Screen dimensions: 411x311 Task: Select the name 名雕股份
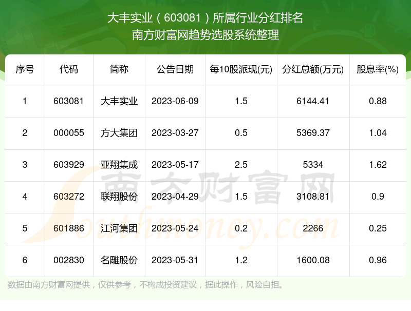pyautogui.click(x=119, y=260)
